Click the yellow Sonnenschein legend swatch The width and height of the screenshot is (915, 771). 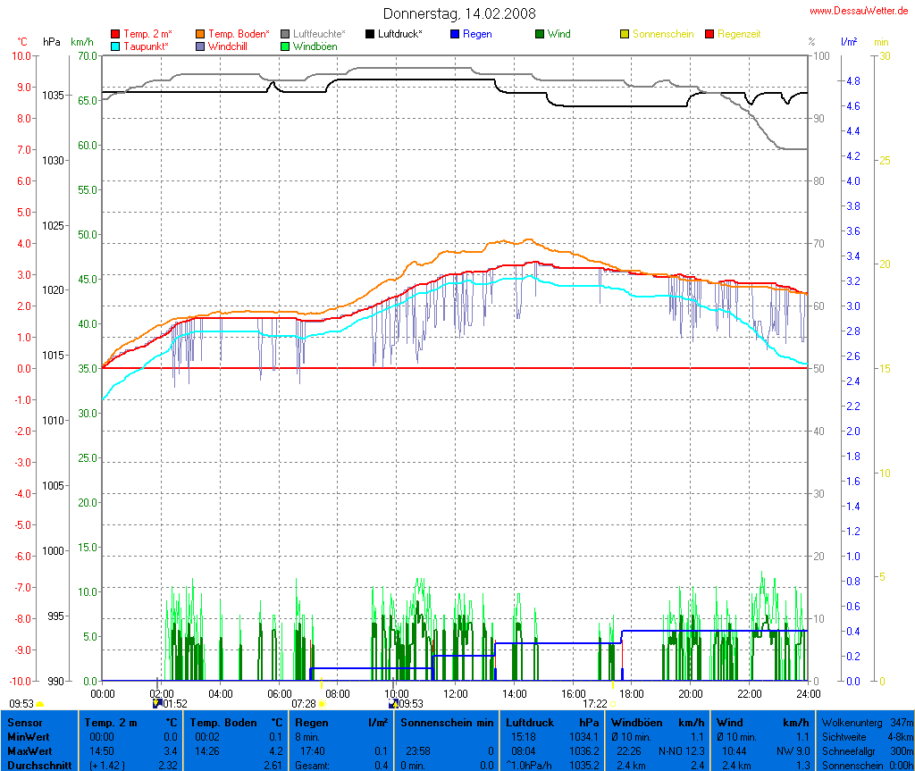[625, 34]
